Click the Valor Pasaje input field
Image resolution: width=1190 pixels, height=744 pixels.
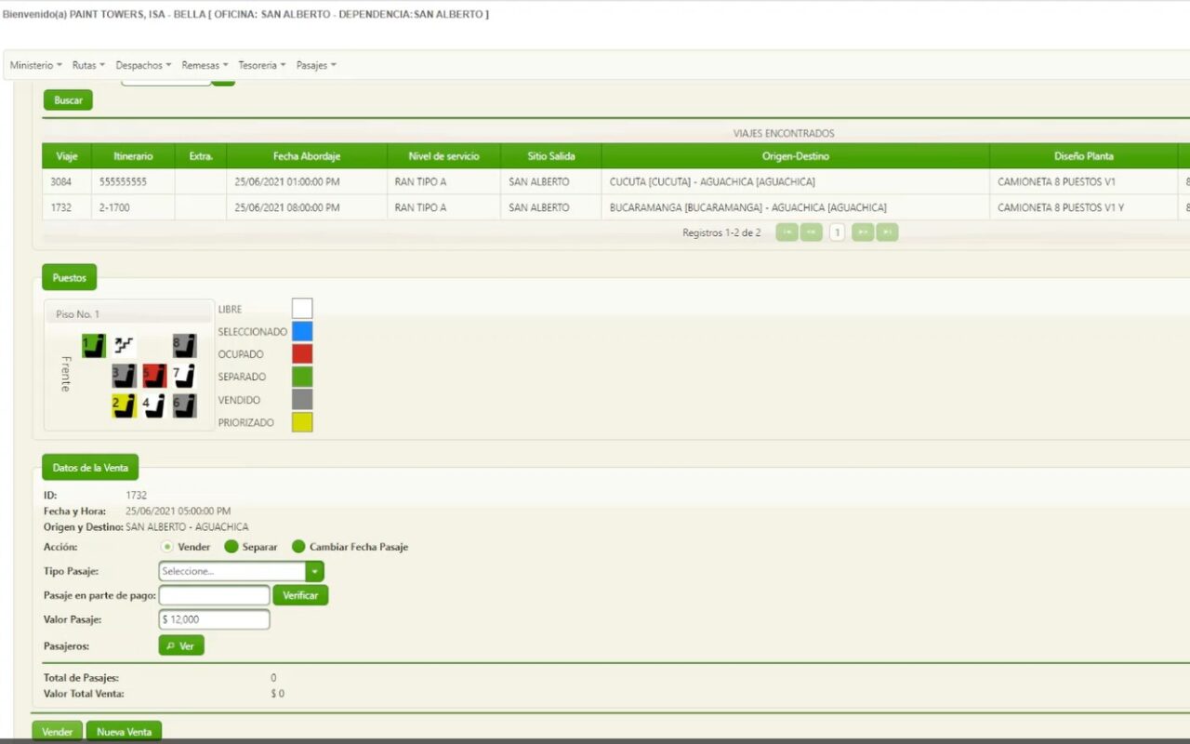tap(215, 619)
